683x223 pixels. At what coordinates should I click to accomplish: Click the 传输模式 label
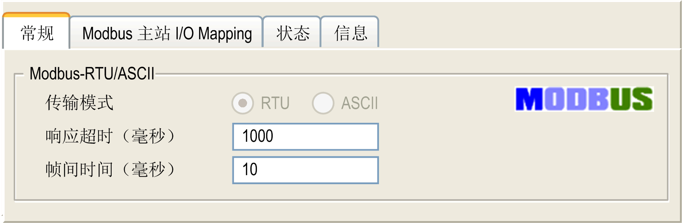(x=79, y=103)
